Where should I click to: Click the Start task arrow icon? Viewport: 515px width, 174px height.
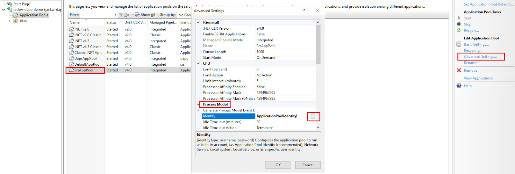coord(459,18)
